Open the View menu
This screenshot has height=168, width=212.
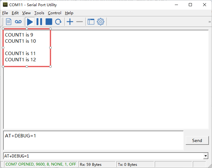point(26,13)
